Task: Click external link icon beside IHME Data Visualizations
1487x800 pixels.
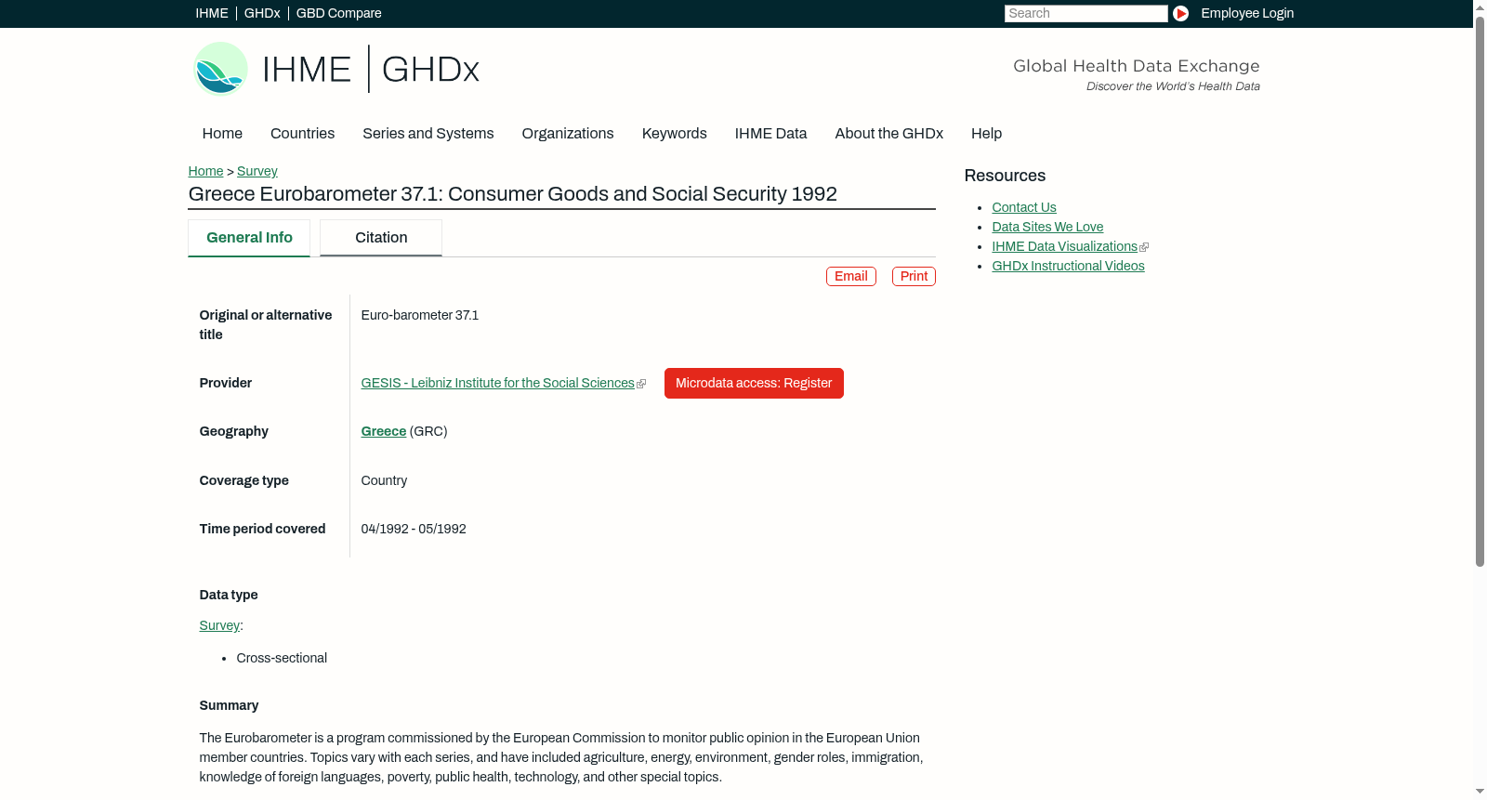Action: (1144, 247)
